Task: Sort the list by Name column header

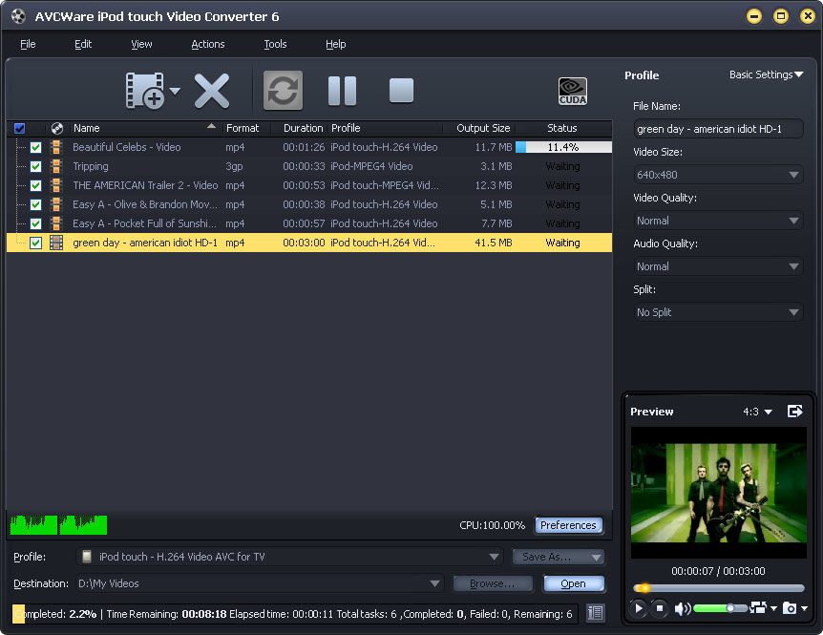Action: (144, 128)
